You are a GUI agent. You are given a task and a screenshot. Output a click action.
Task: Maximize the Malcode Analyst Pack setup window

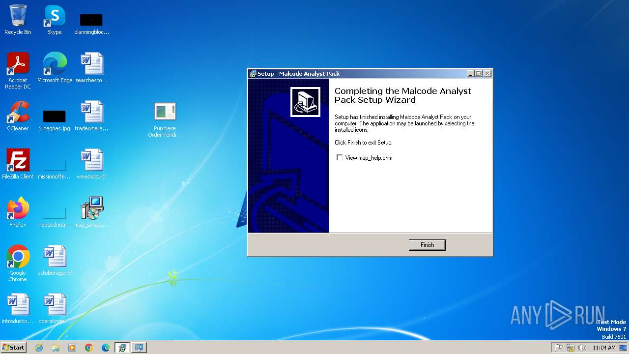pyautogui.click(x=479, y=74)
